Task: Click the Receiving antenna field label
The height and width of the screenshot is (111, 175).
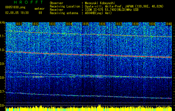Action: 64,13
